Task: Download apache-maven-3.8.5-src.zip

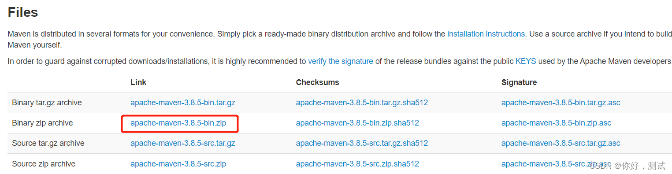Action: point(178,164)
